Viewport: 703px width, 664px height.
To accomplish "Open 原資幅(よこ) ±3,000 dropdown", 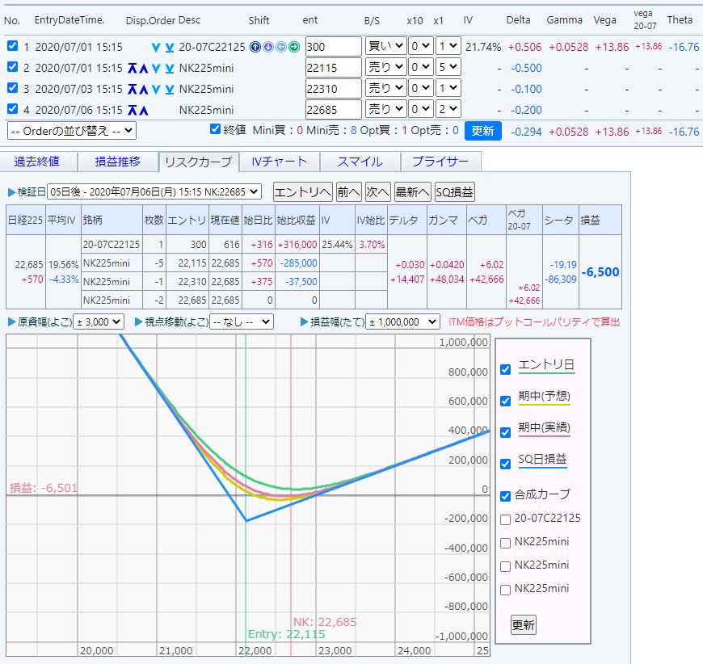I will [x=99, y=322].
